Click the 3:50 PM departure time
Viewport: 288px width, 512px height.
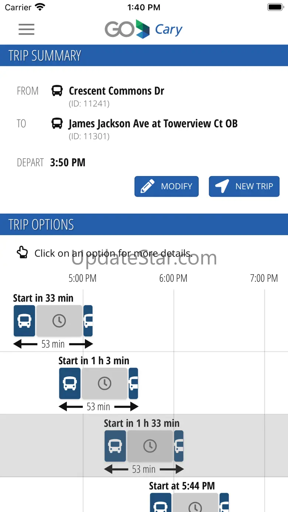coord(68,162)
